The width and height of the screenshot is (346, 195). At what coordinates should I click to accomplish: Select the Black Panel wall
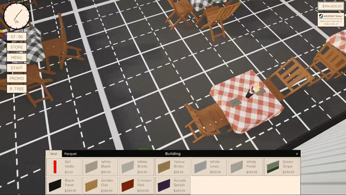(x=64, y=185)
